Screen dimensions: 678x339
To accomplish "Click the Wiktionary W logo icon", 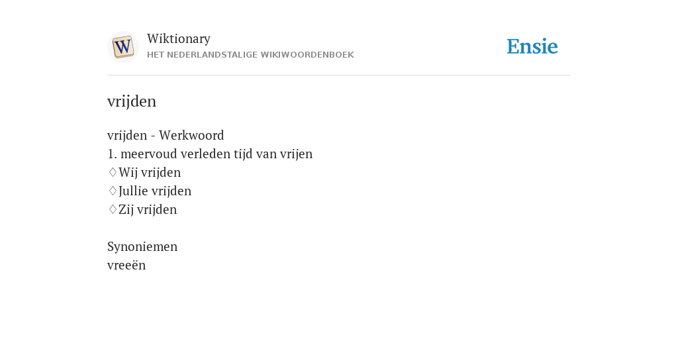I will (x=122, y=47).
